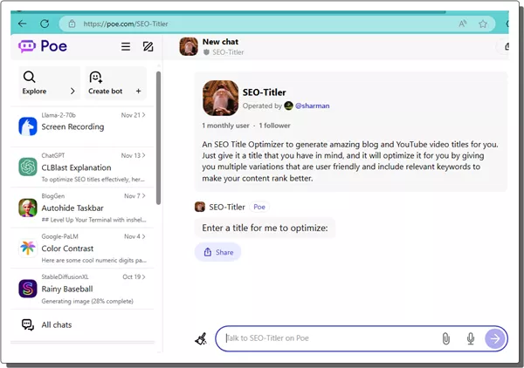Viewport: 524px width, 368px height.
Task: Click the Llama avatar for Screen Recording
Action: click(x=28, y=126)
